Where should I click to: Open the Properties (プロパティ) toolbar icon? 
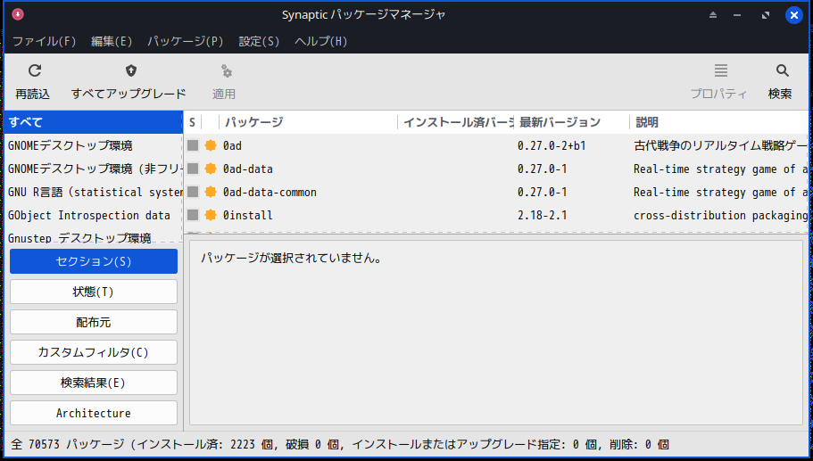pyautogui.click(x=721, y=71)
